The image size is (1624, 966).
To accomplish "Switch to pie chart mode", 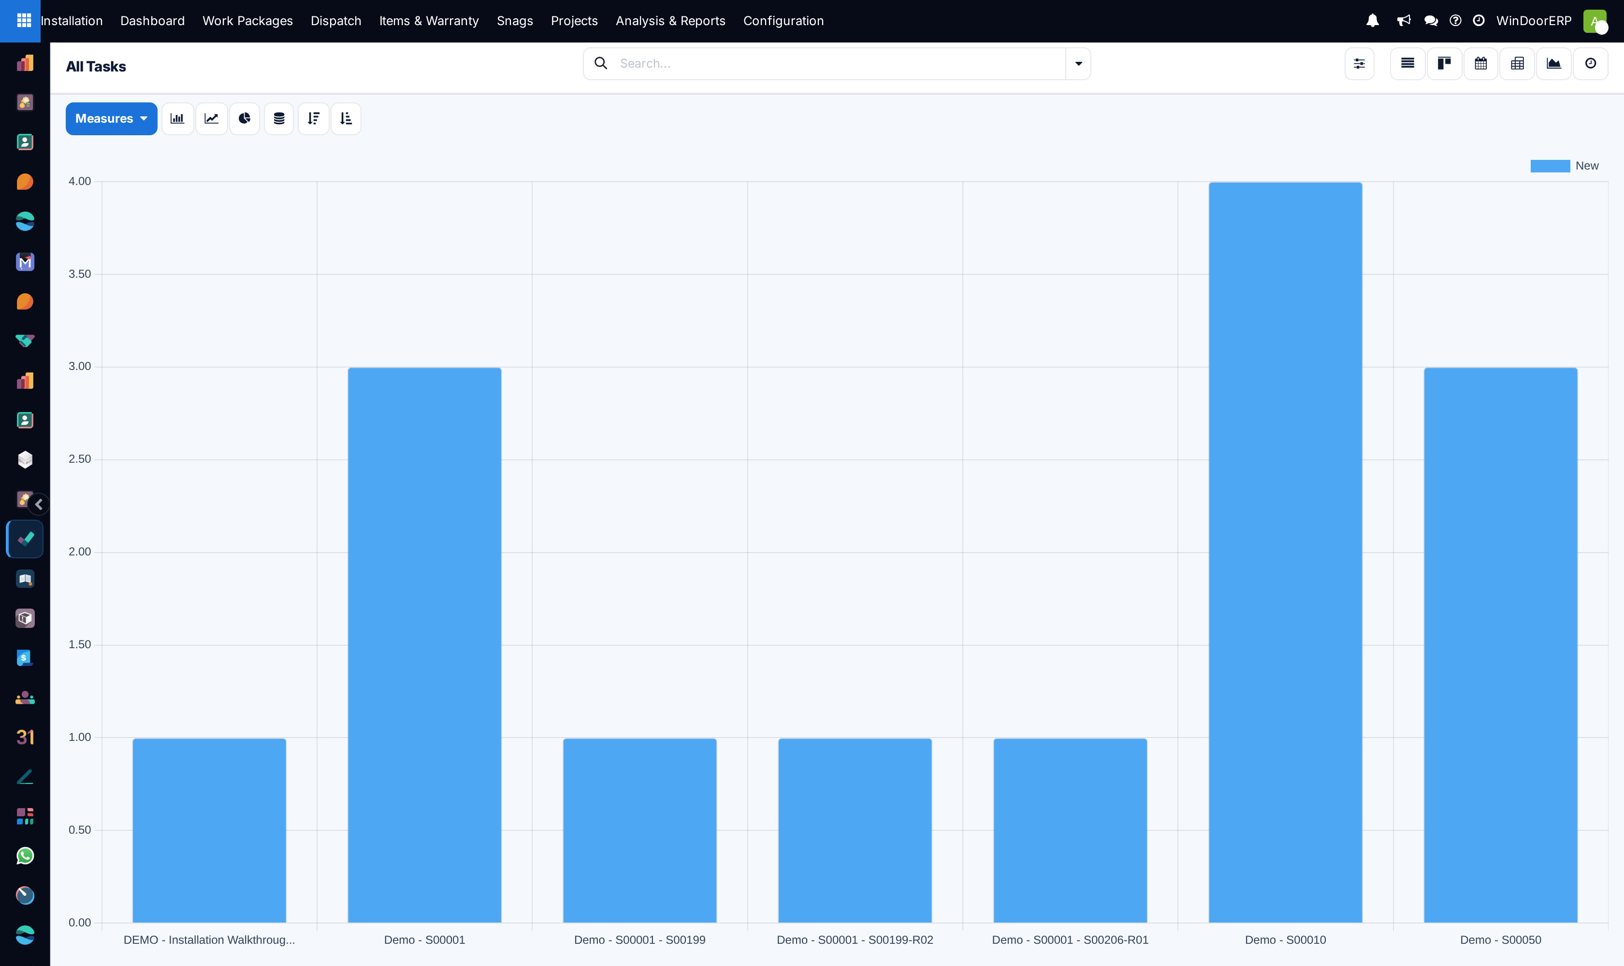I will point(245,118).
